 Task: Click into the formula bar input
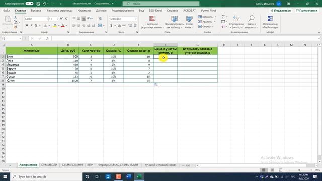[x=184, y=38]
